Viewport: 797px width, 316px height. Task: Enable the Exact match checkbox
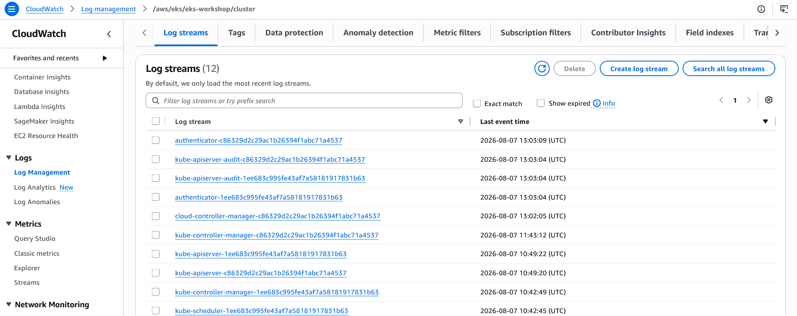477,104
